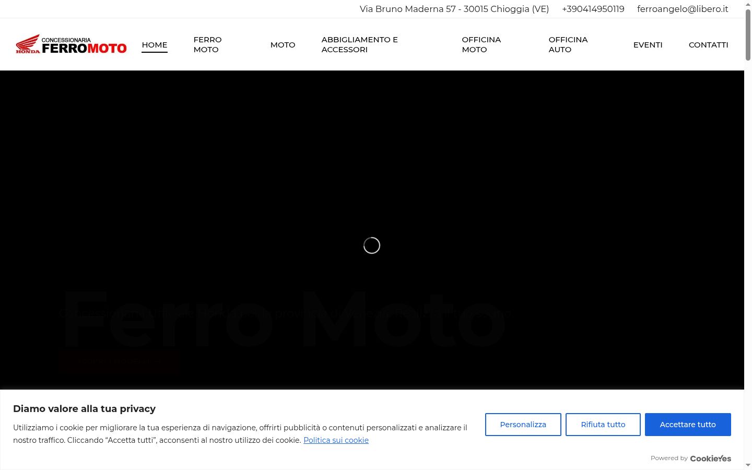Click the scrollbar down arrow
752x470 pixels.
tap(748, 465)
